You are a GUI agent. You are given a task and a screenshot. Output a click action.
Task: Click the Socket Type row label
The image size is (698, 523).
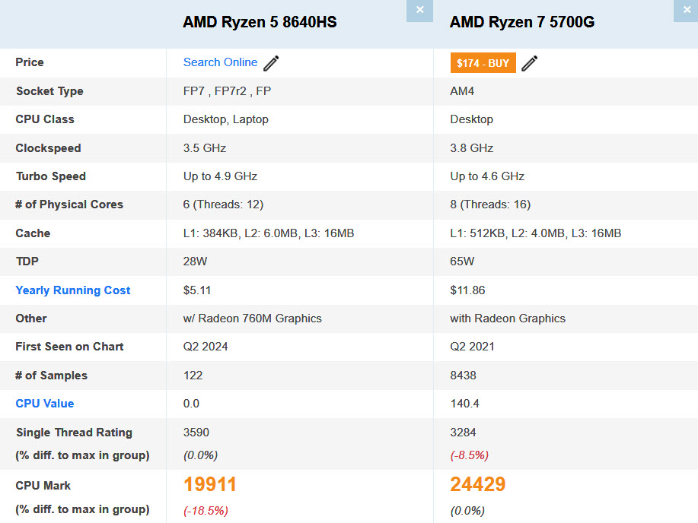(49, 91)
